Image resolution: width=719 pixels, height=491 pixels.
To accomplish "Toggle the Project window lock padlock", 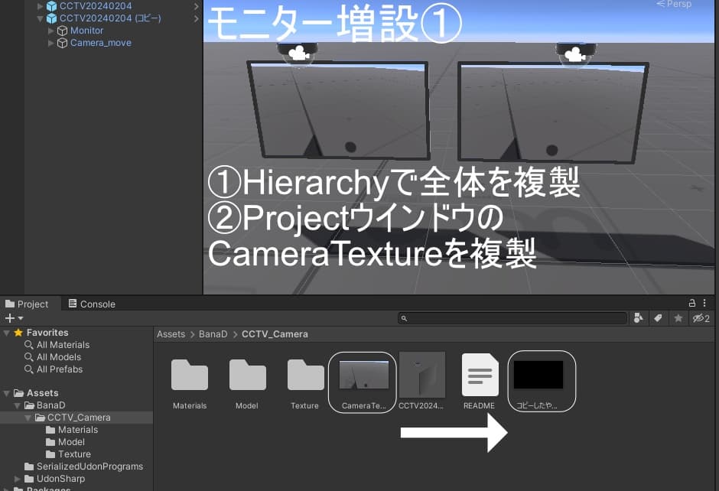I will (692, 304).
